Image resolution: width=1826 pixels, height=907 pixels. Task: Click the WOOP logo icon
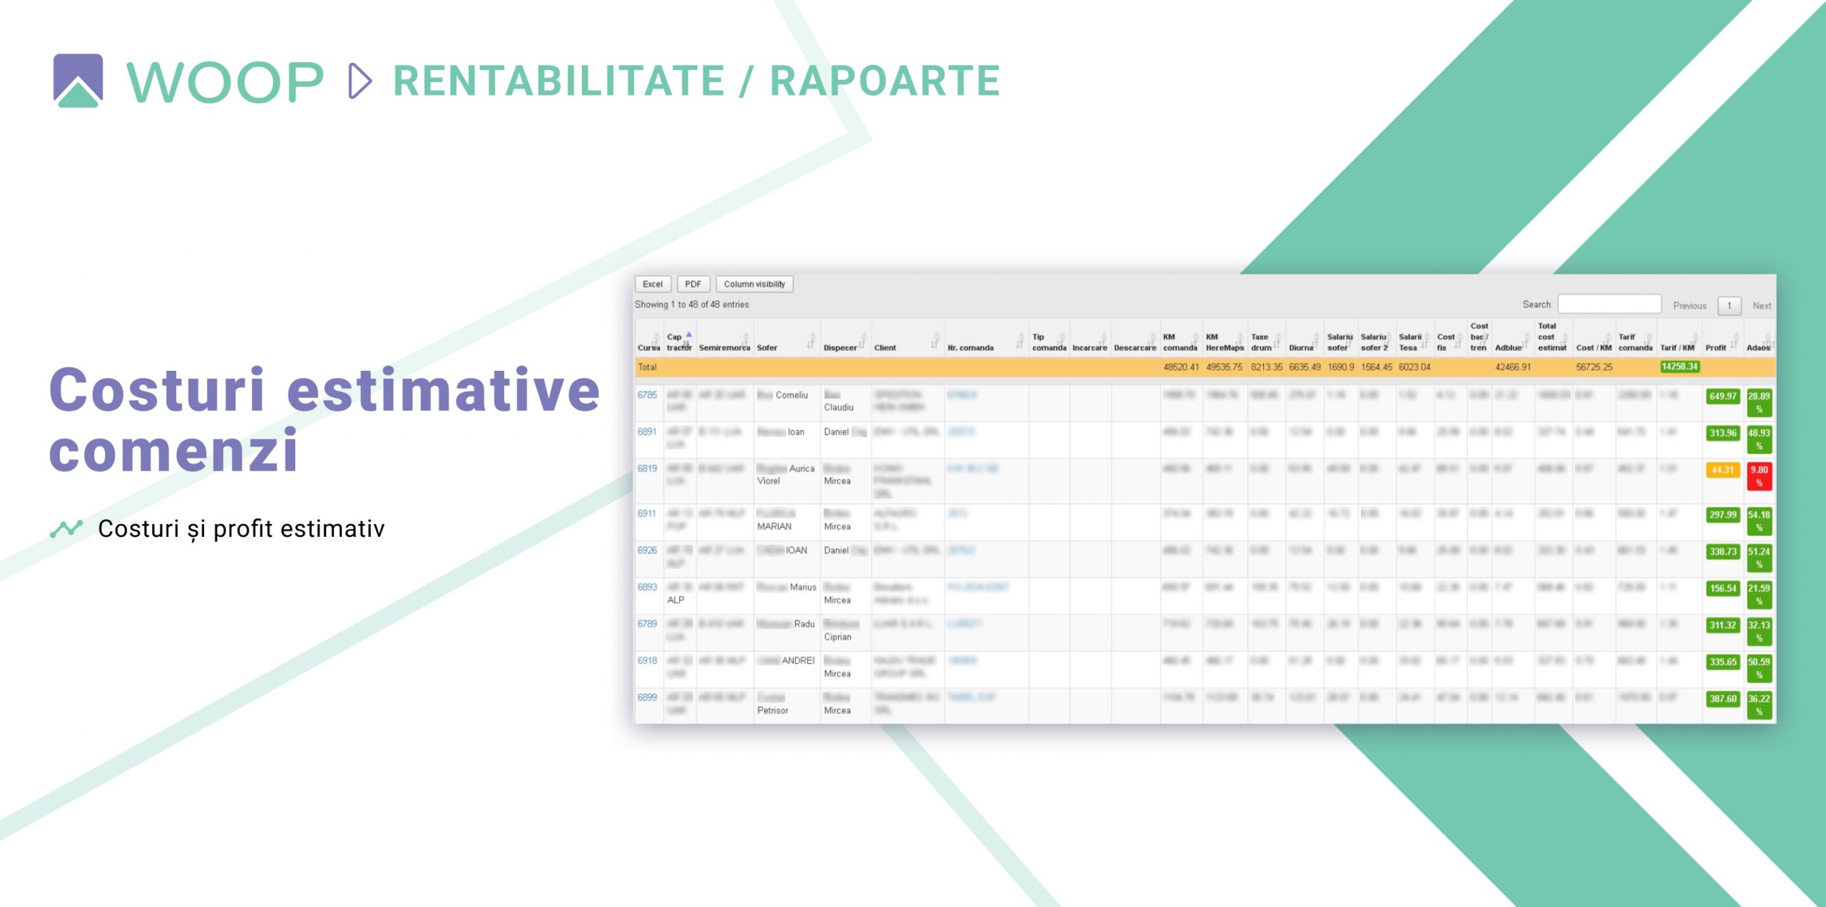point(78,81)
